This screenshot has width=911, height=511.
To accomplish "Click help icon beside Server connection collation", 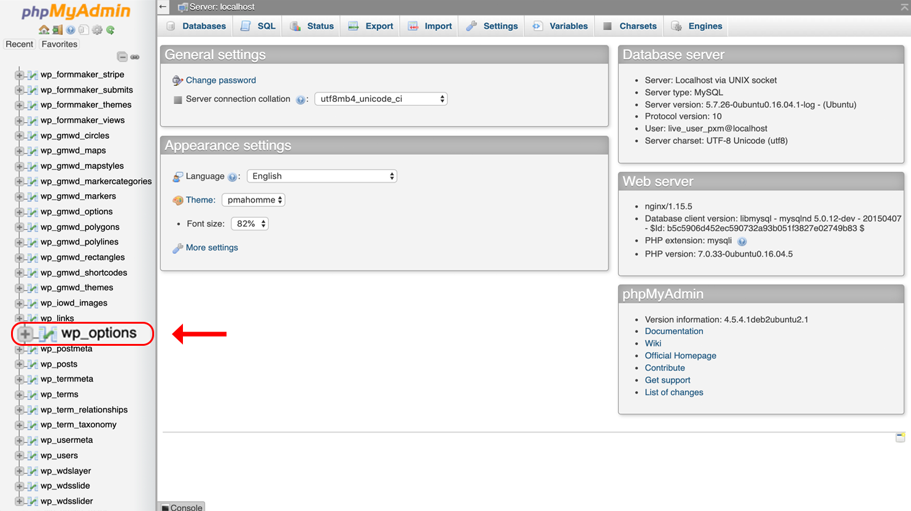I will pyautogui.click(x=301, y=99).
